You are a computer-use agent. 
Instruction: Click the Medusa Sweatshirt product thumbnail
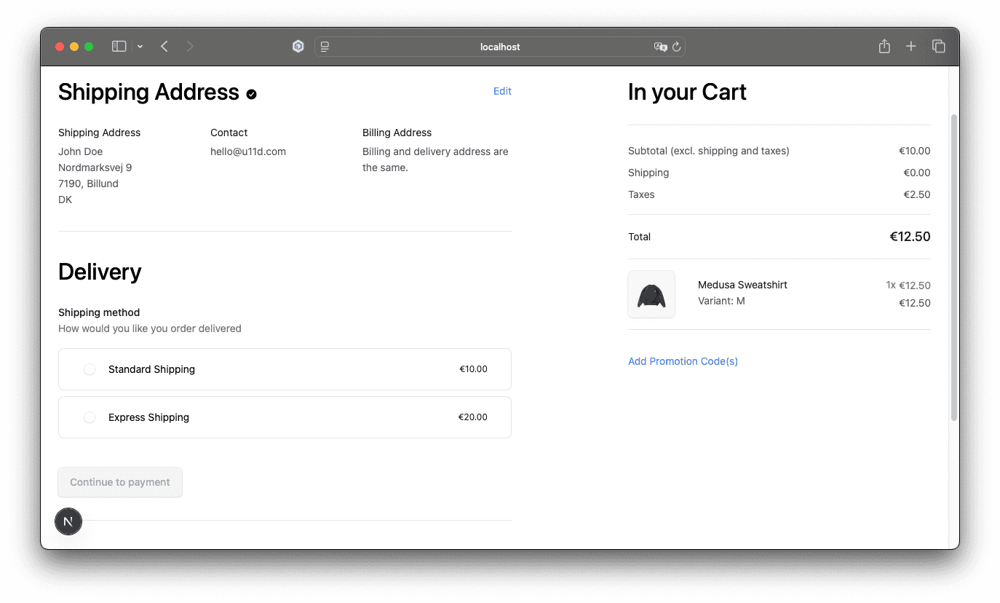tap(651, 295)
